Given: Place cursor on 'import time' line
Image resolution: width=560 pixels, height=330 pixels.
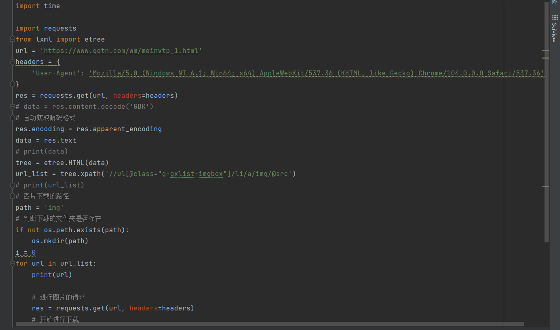Looking at the screenshot, I should pos(38,6).
